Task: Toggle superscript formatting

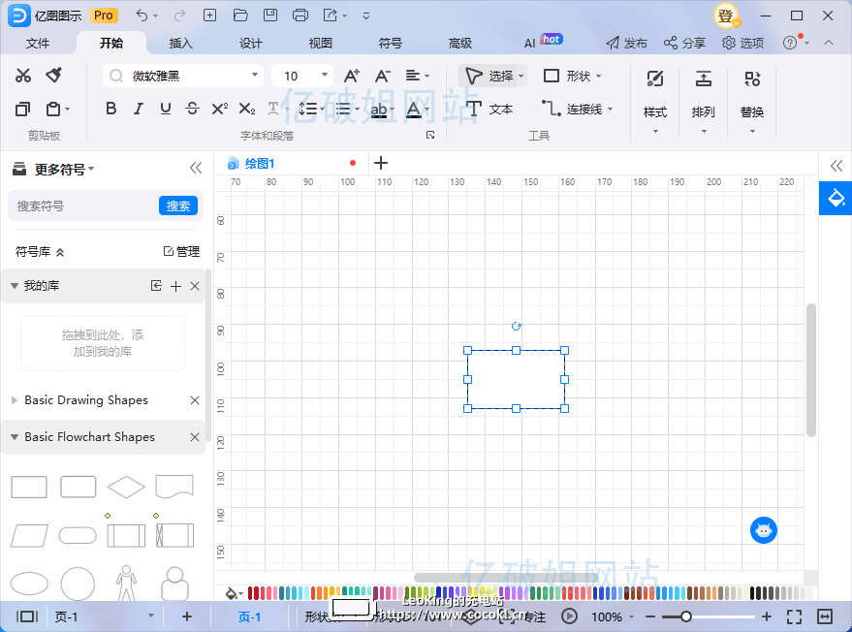Action: [219, 109]
